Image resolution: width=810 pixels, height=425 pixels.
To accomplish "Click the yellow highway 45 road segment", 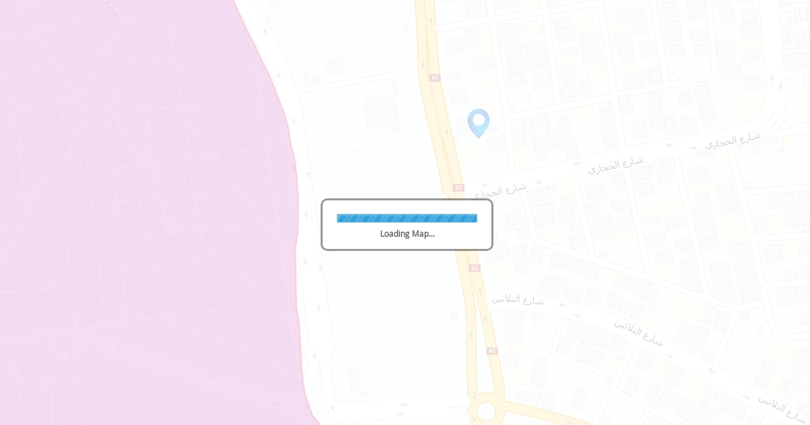I will 442,135.
